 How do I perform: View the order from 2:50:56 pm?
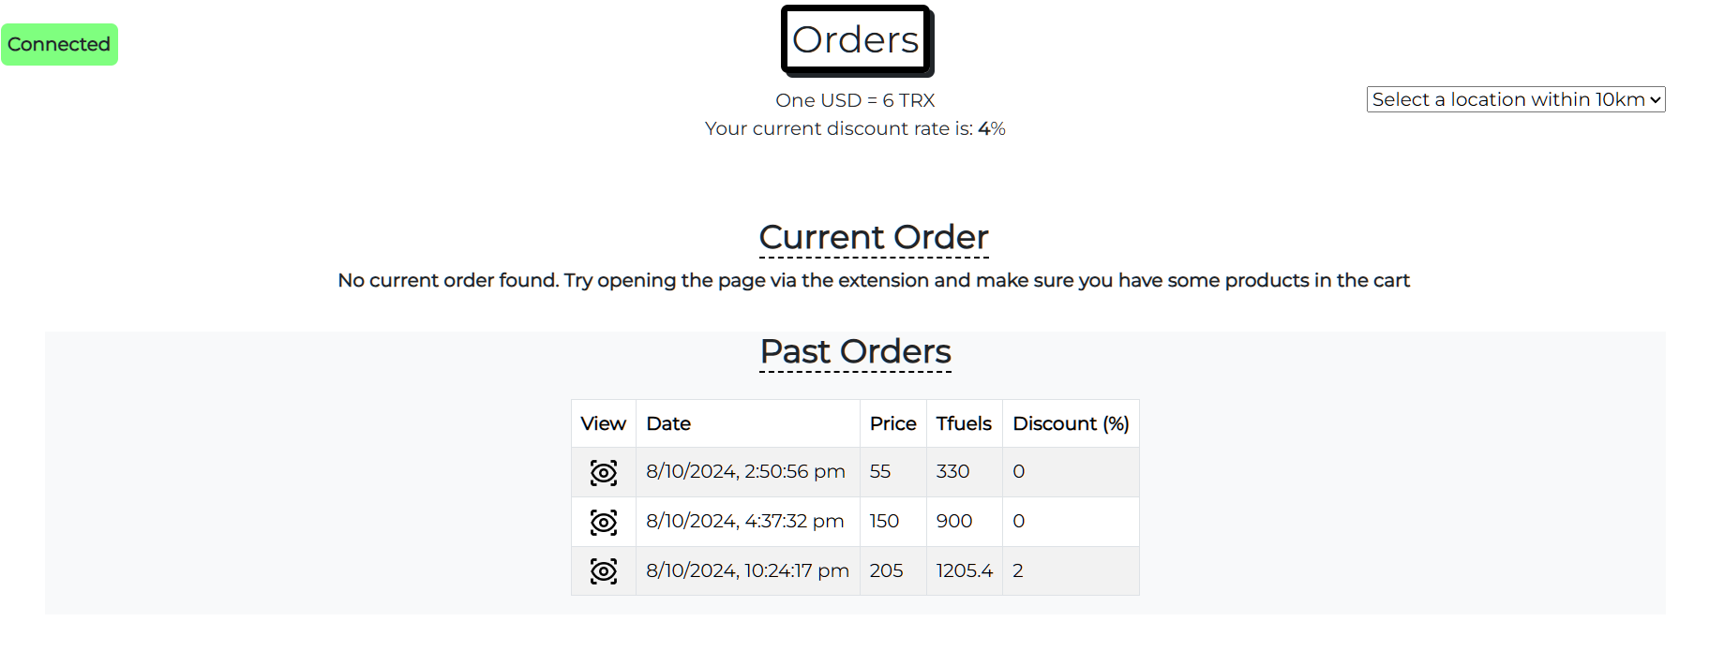tap(604, 472)
